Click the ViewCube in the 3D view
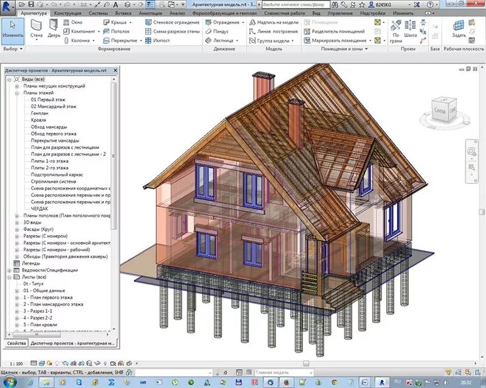Viewport: 486px width, 388px height. coord(444,110)
